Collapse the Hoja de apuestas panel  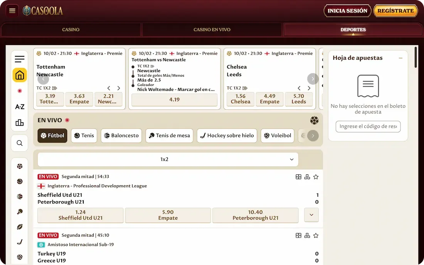400,58
